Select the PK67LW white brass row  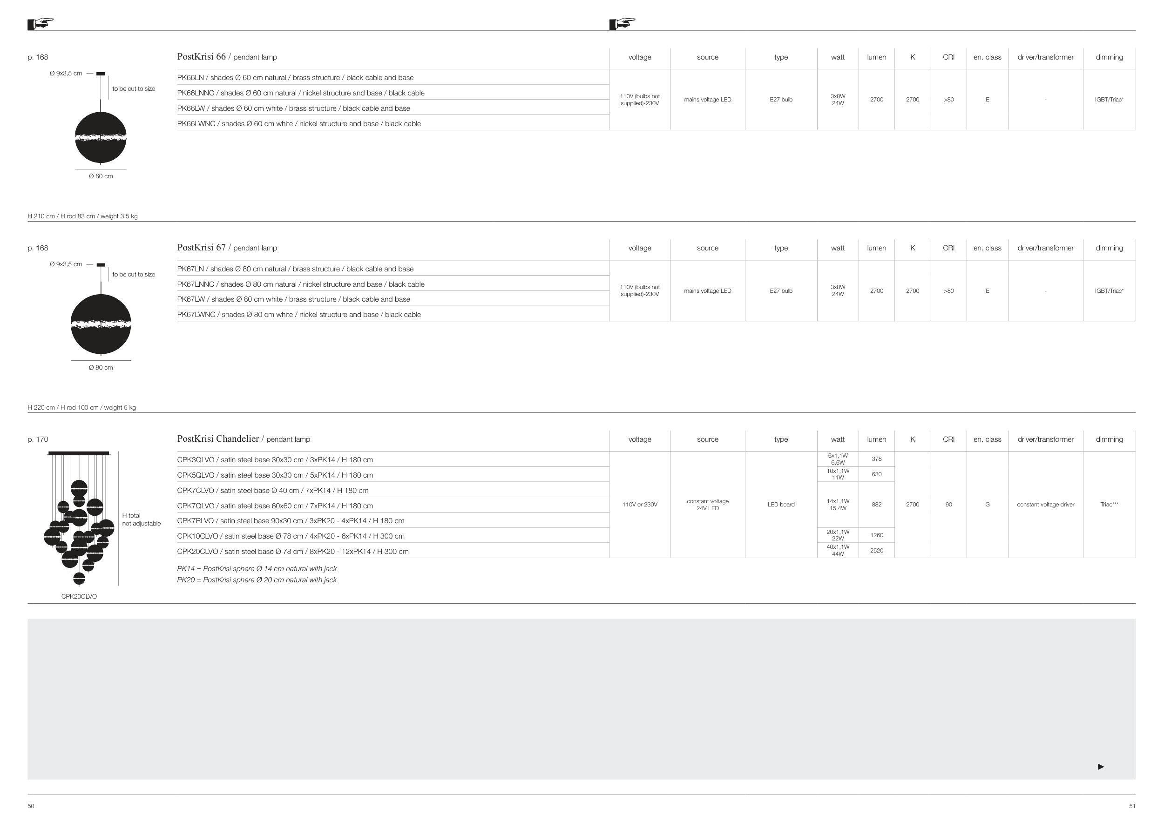(x=293, y=299)
